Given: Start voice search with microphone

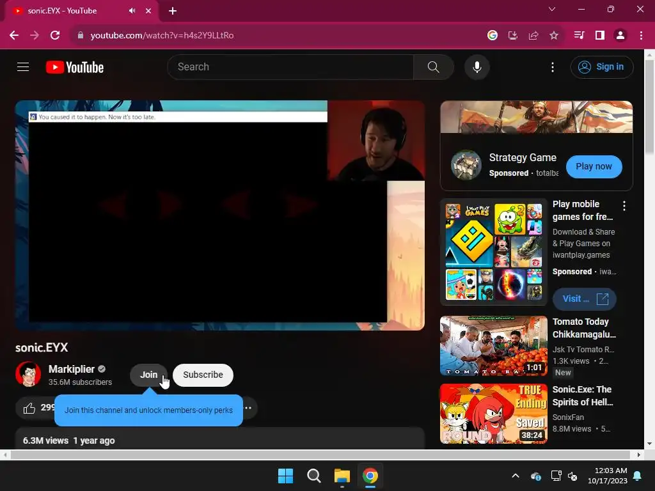Looking at the screenshot, I should [477, 66].
